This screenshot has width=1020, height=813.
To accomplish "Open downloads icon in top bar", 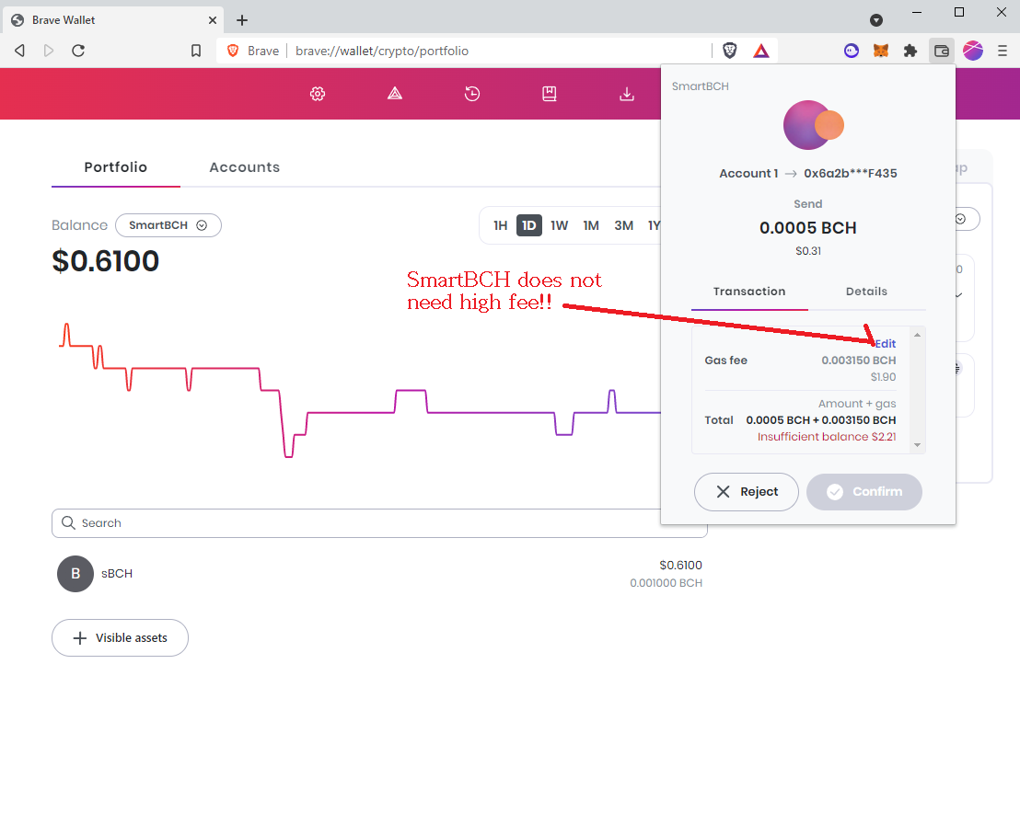I will (x=626, y=94).
